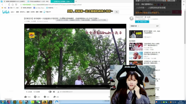Screen dimensions: 186x104
Task: Open danmaku settings icon beside the toggle
Action: coord(54,92)
